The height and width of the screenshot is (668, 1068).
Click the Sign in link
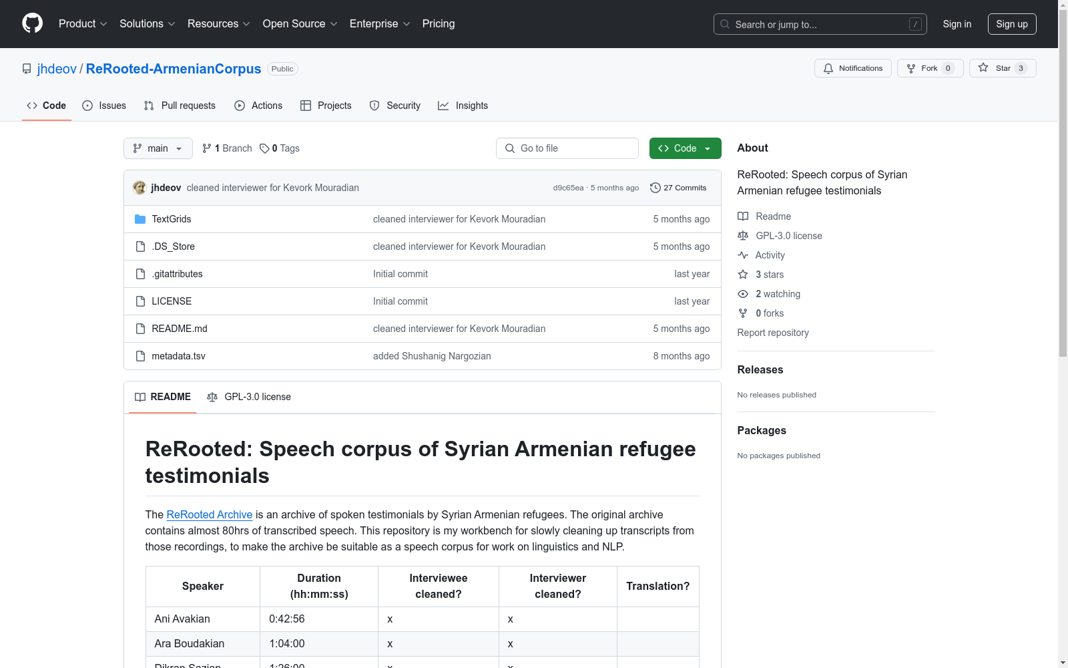point(957,24)
